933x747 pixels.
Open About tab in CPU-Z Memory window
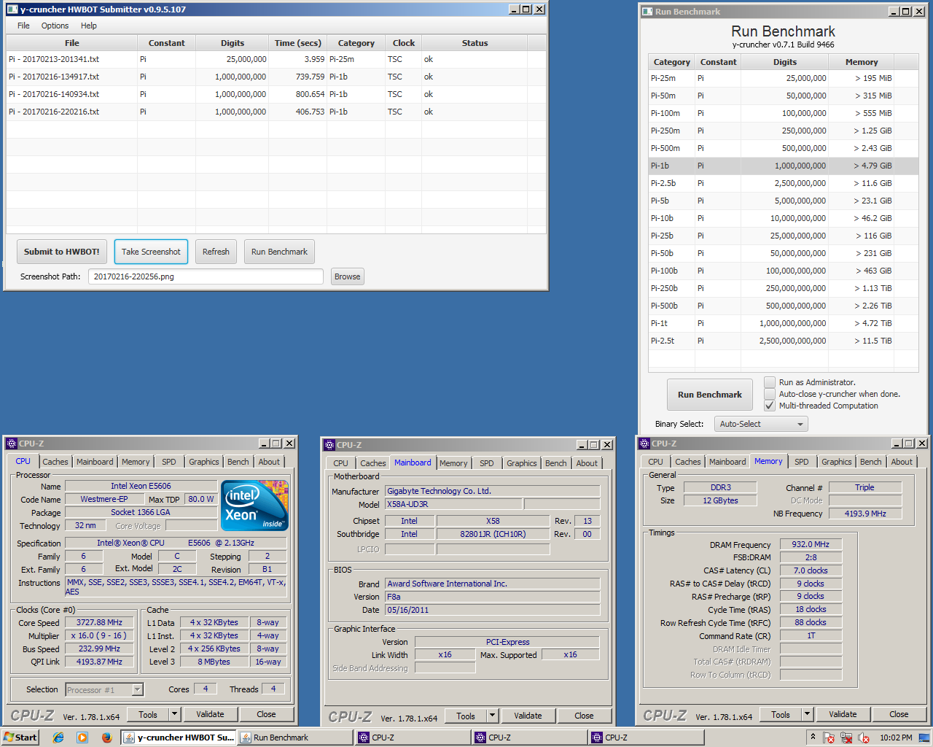(902, 462)
